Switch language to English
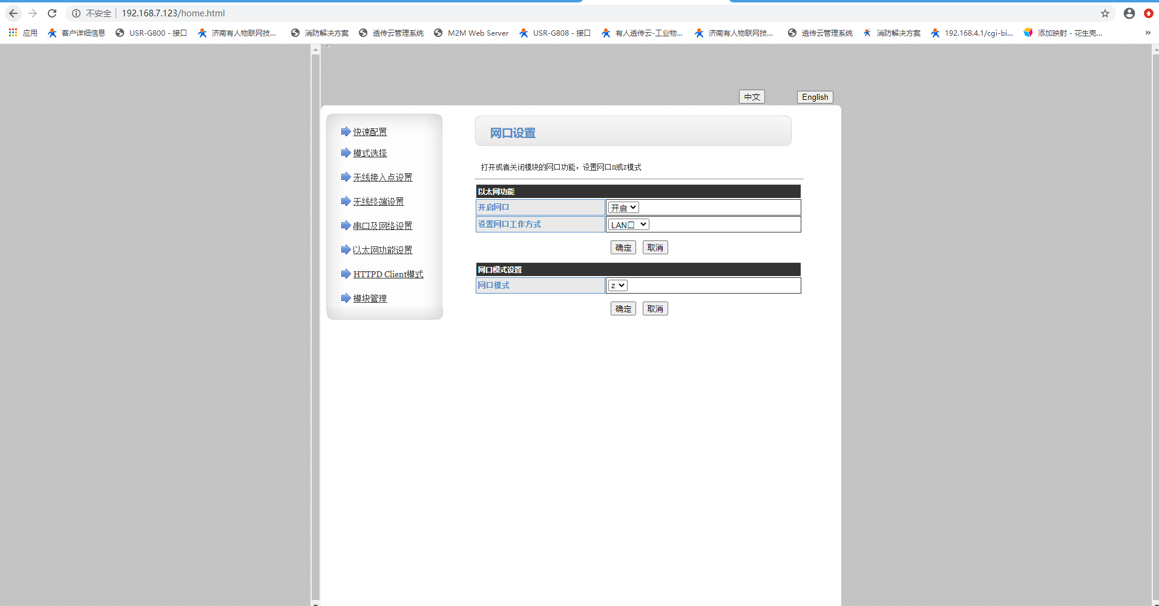Screen dimensions: 1159x606 [x=815, y=97]
